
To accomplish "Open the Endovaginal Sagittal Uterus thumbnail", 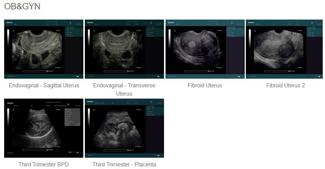I will (44, 49).
